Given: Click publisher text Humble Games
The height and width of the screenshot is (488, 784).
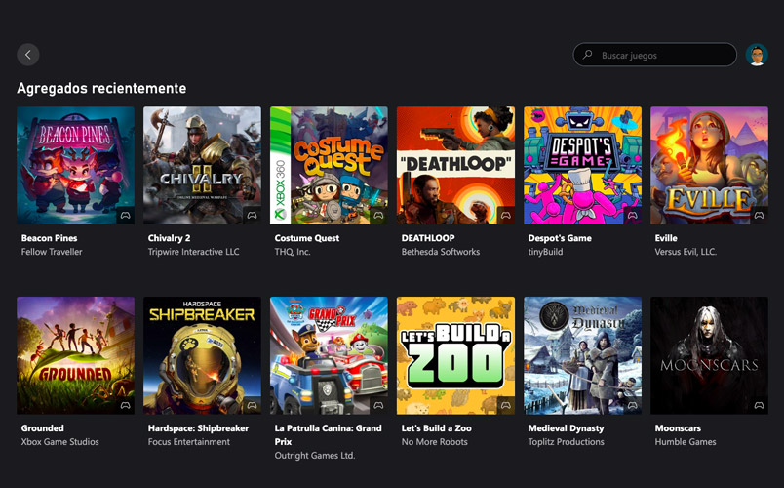Looking at the screenshot, I should [x=686, y=442].
